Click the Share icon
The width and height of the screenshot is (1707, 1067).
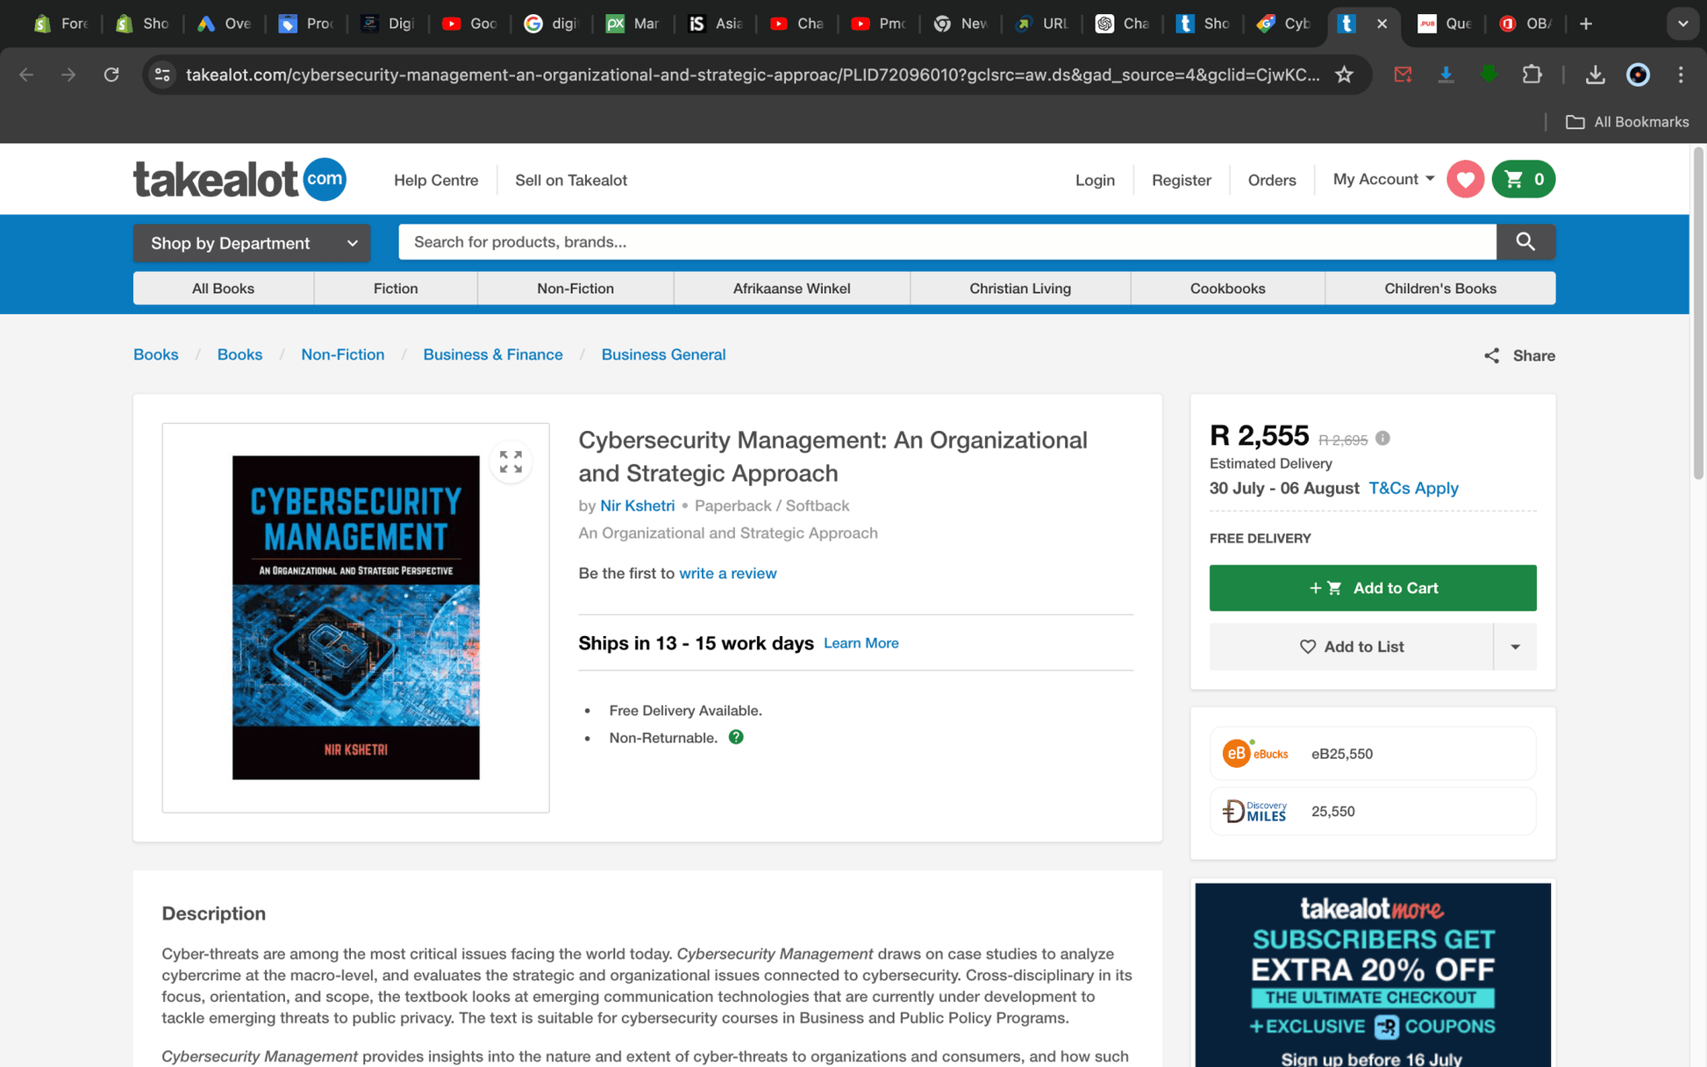(x=1491, y=355)
